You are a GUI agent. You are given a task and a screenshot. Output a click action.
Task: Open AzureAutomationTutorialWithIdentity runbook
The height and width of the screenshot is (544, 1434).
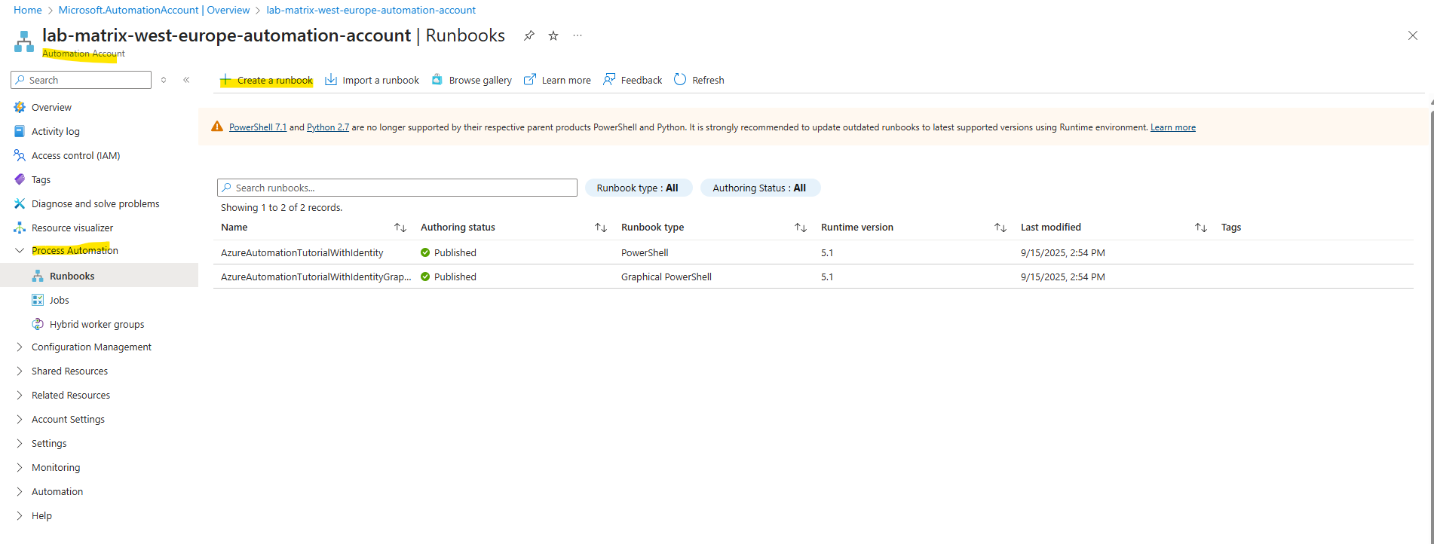pos(302,252)
